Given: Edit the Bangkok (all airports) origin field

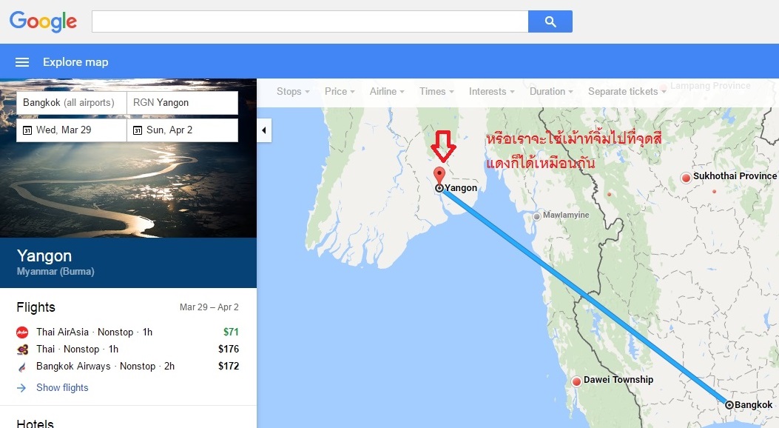Looking at the screenshot, I should click(x=72, y=103).
